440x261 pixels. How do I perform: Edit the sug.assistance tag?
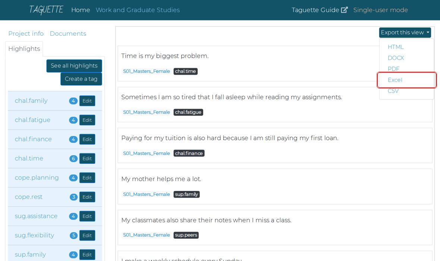point(87,216)
